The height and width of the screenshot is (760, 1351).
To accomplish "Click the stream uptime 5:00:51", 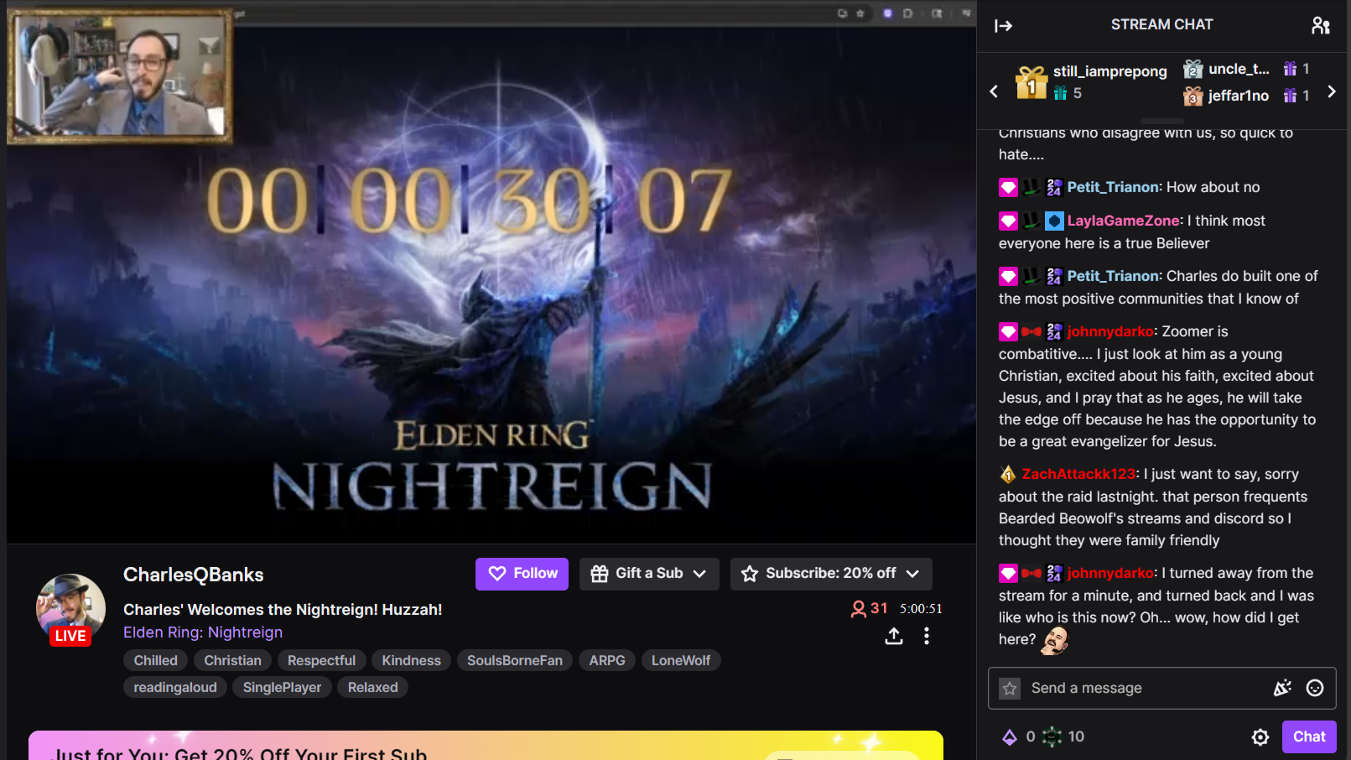I will [921, 609].
